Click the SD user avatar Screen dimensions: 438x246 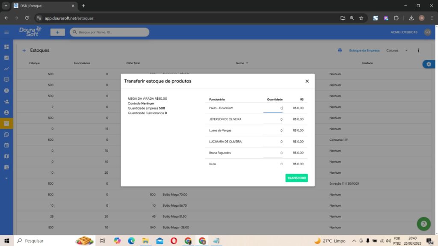[x=427, y=32]
